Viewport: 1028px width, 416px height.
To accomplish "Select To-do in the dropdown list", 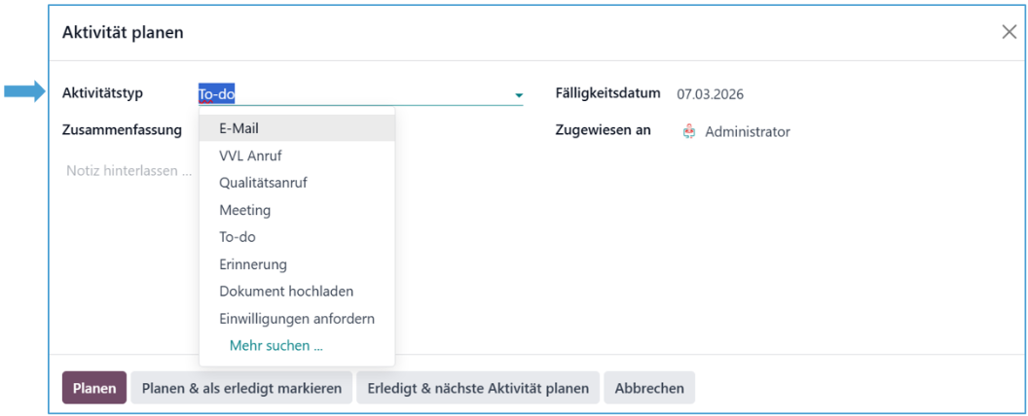I will (238, 237).
